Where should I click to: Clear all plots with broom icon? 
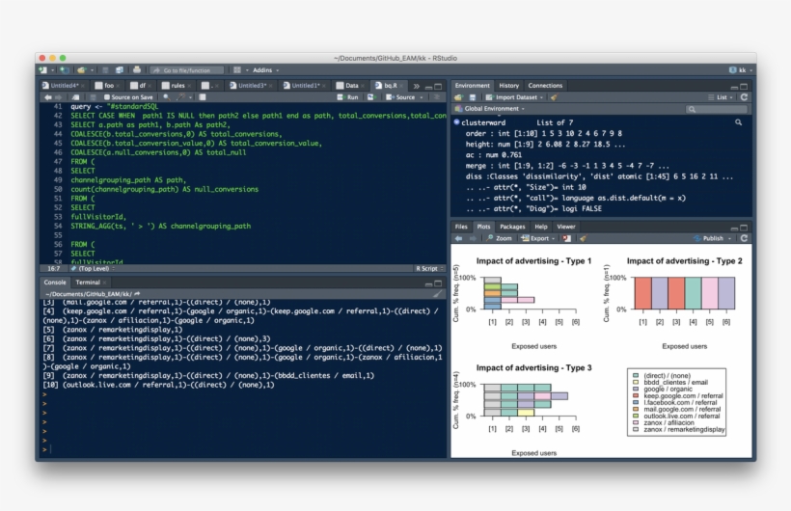[584, 238]
